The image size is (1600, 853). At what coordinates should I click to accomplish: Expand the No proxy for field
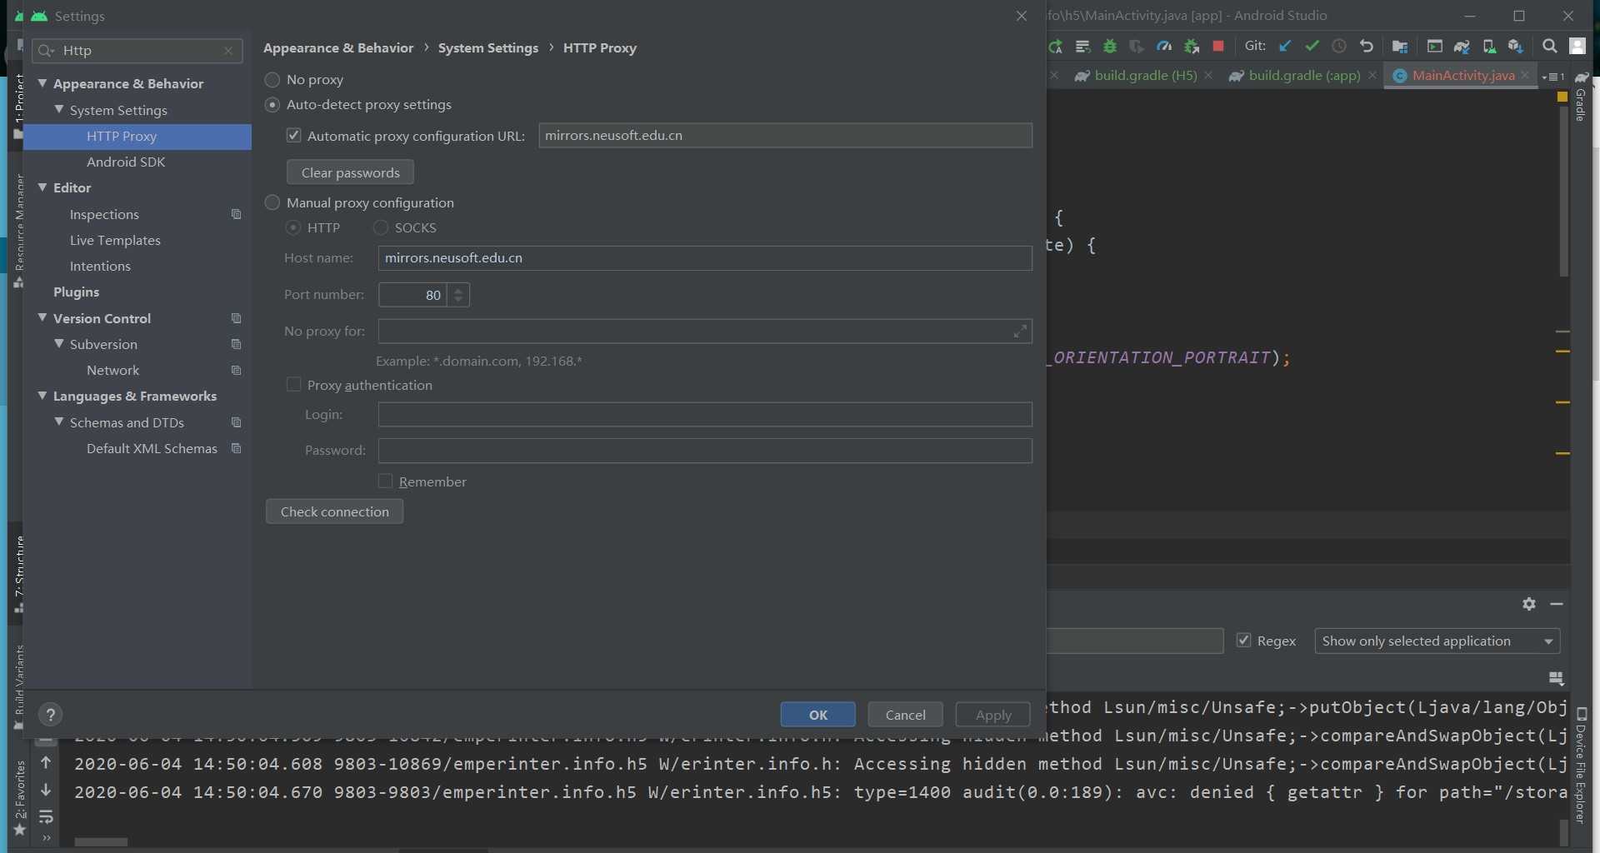tap(1020, 332)
